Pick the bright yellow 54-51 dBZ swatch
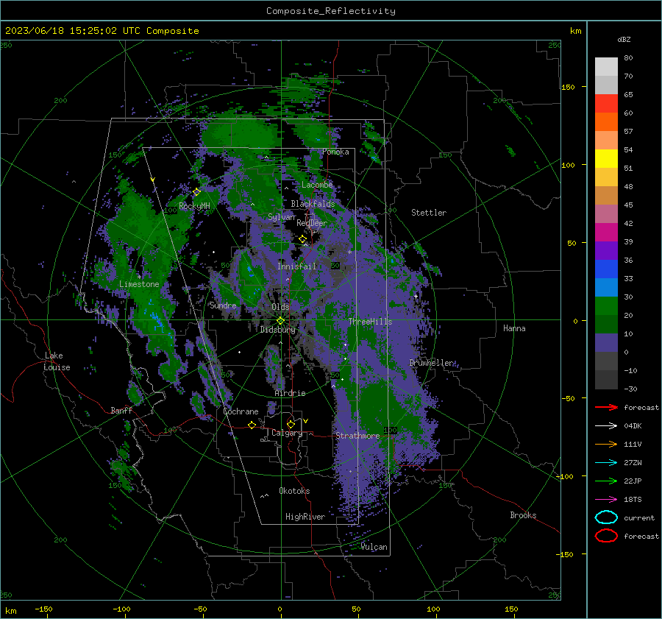Viewport: 662px width, 619px height. coord(606,159)
